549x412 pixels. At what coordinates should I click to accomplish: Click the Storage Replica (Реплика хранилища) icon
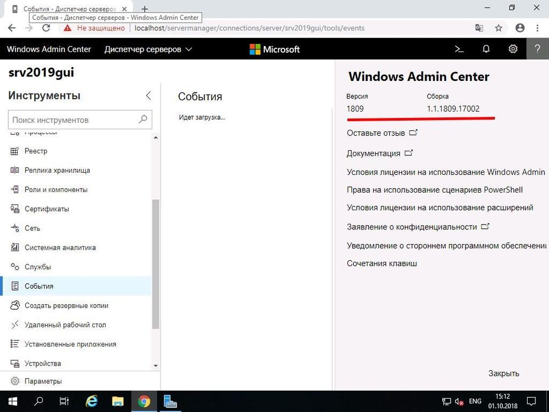15,171
